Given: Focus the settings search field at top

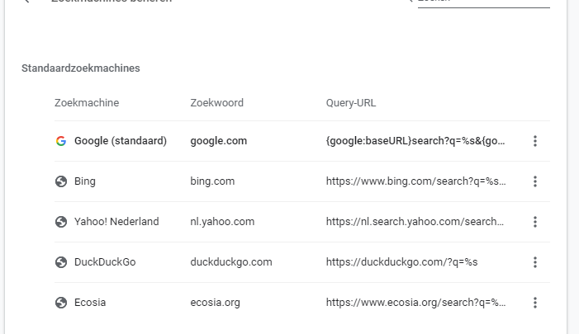Looking at the screenshot, I should click(484, 2).
